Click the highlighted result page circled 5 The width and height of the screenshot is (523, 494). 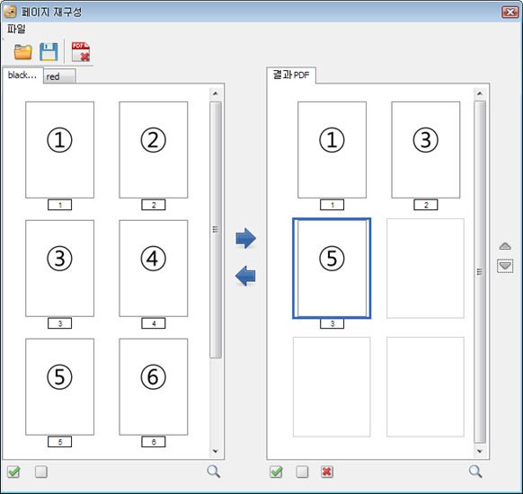tap(332, 269)
